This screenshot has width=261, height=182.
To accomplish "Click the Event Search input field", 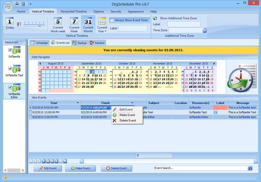I will [201, 168].
